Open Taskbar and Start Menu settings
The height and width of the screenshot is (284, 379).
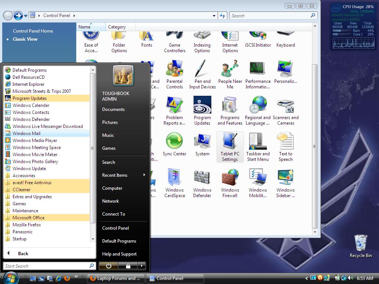click(258, 147)
